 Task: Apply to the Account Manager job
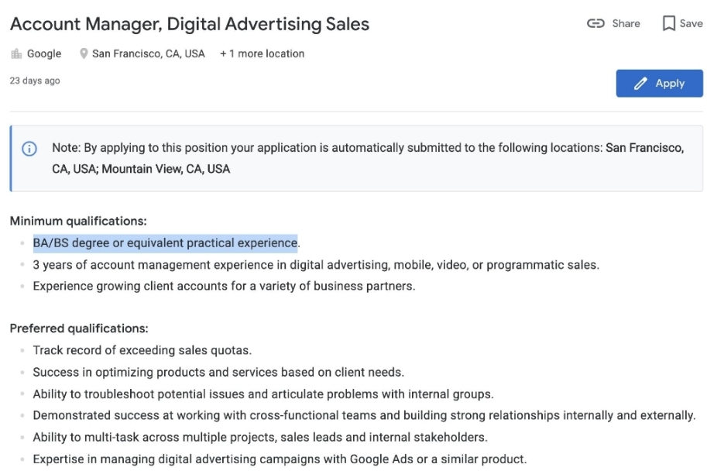(x=659, y=84)
